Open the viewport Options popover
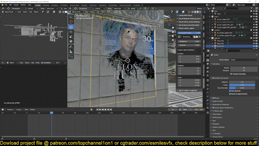Viewport: 259px width, 146px height. click(x=200, y=9)
